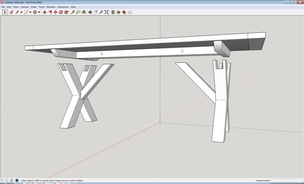The height and width of the screenshot is (184, 304).
Task: Select the Rotate tool
Action: [x=61, y=12]
